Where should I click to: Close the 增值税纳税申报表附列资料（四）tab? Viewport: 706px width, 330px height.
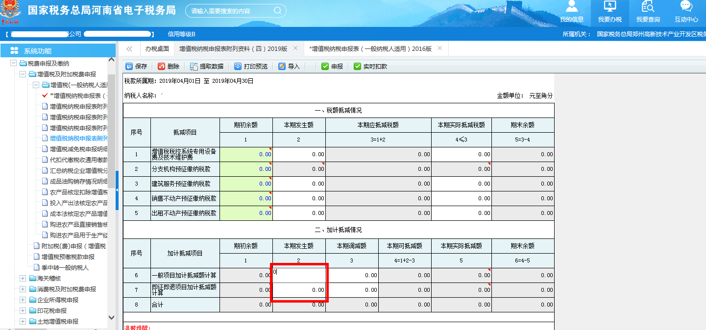point(295,48)
